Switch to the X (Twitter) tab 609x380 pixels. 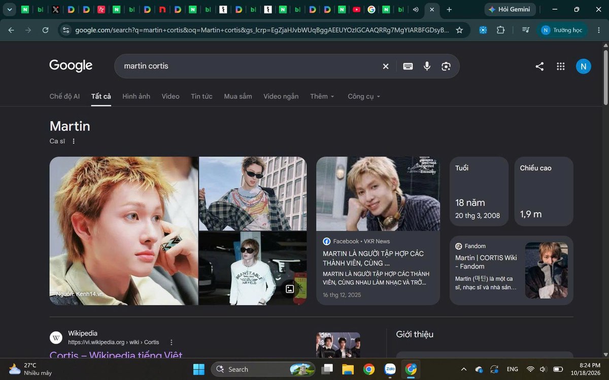[x=56, y=9]
